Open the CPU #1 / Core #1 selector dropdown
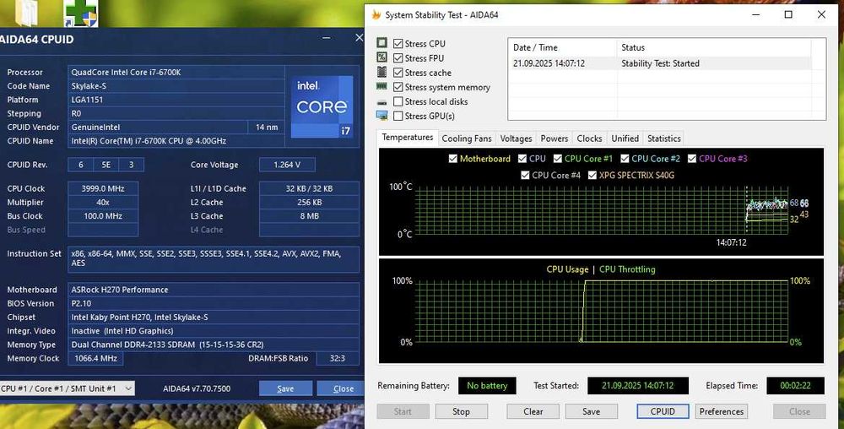This screenshot has width=844, height=429. (67, 388)
